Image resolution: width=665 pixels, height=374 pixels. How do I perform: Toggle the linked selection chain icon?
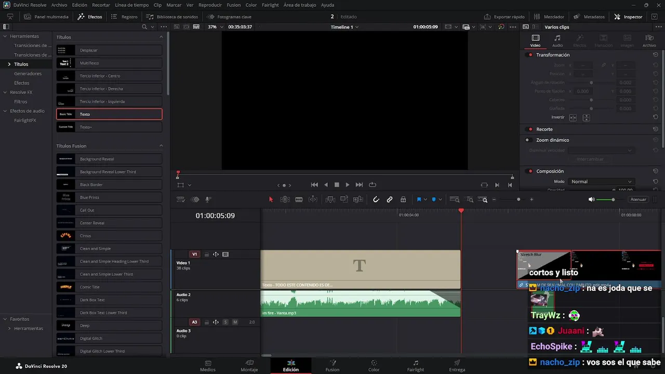[390, 199]
